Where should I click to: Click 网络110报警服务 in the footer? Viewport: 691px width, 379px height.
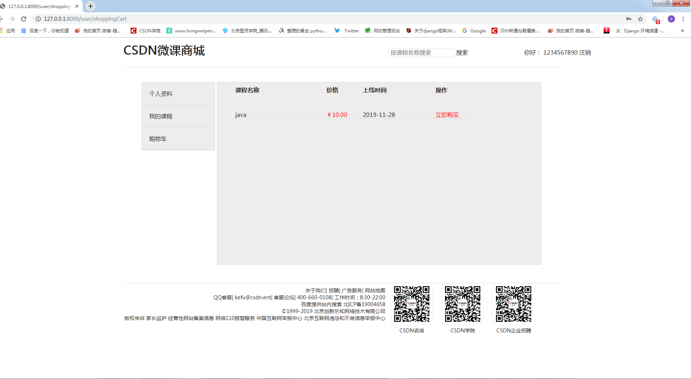[235, 318]
